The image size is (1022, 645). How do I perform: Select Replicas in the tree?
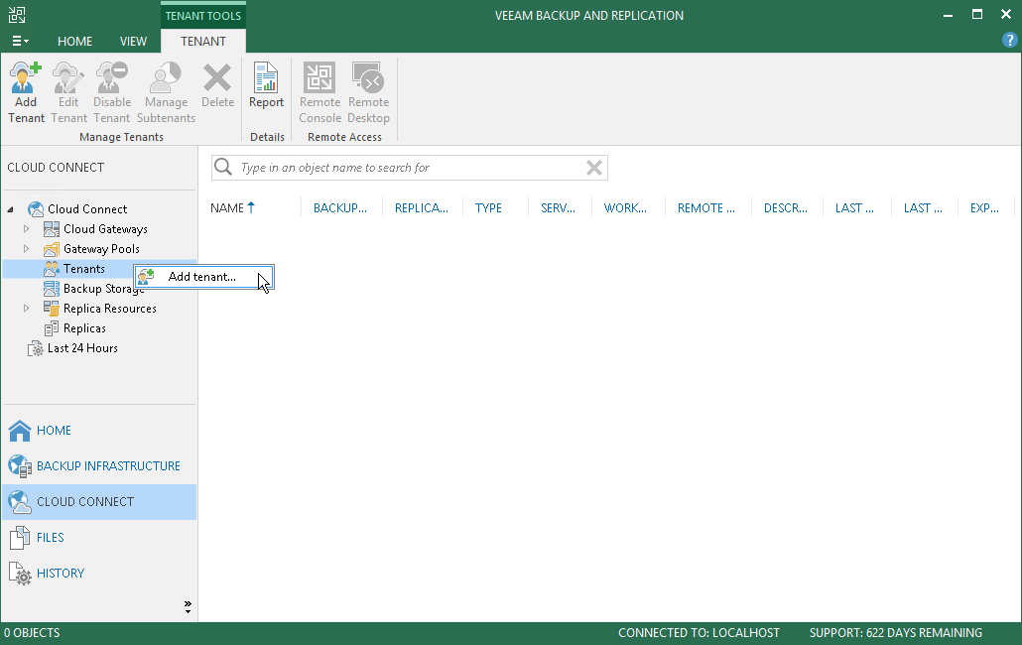(84, 328)
